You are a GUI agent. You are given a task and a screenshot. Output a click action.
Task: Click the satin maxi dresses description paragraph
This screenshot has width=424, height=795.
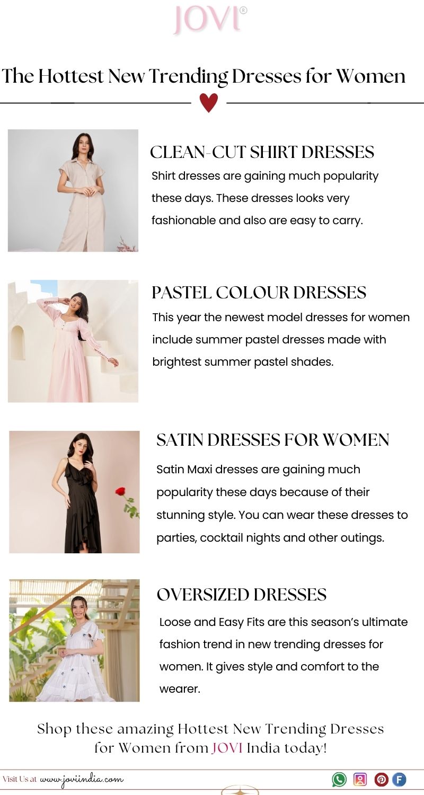(282, 503)
